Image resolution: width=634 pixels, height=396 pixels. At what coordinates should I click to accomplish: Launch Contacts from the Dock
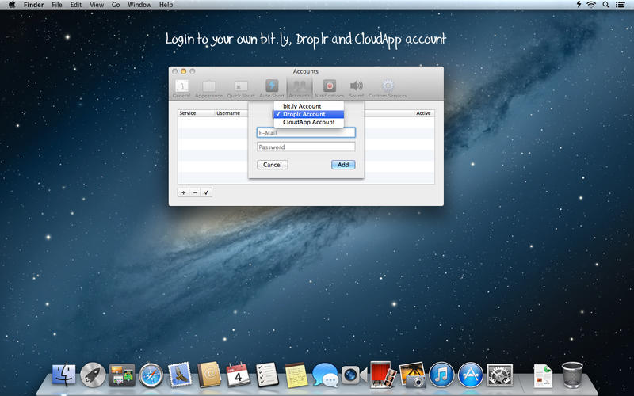coord(209,375)
